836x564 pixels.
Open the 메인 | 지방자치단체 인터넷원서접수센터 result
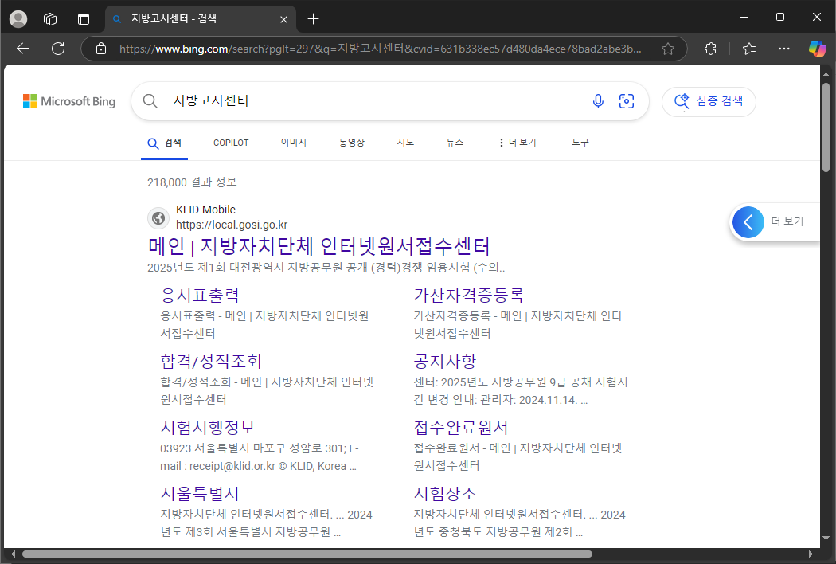coord(318,246)
